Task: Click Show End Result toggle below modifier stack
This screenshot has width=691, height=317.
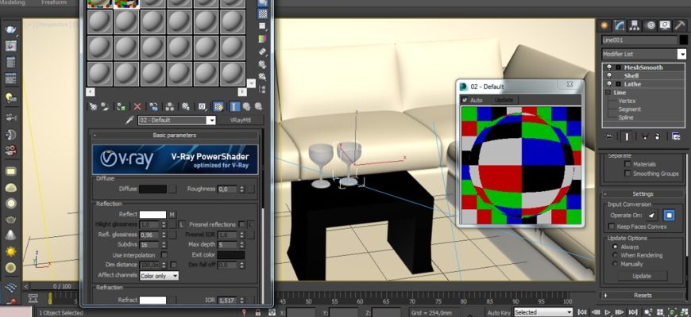Action: [627, 137]
